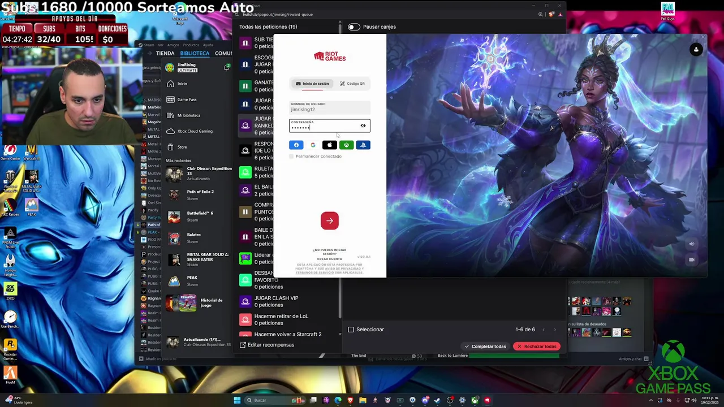Open the Riot client from the taskbar
The width and height of the screenshot is (724, 407).
pos(487,400)
